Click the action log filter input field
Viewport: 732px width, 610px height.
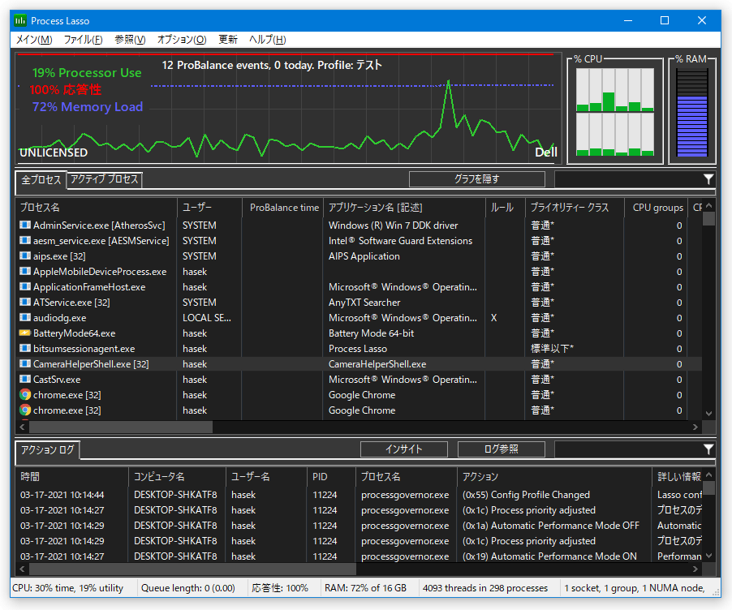(628, 449)
